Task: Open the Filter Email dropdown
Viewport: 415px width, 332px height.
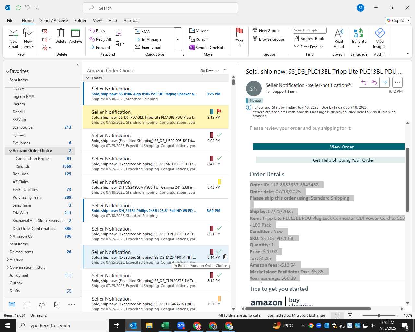Action: (x=308, y=47)
